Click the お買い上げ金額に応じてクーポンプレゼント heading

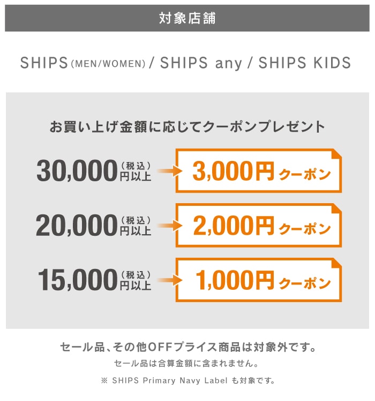pos(187,127)
